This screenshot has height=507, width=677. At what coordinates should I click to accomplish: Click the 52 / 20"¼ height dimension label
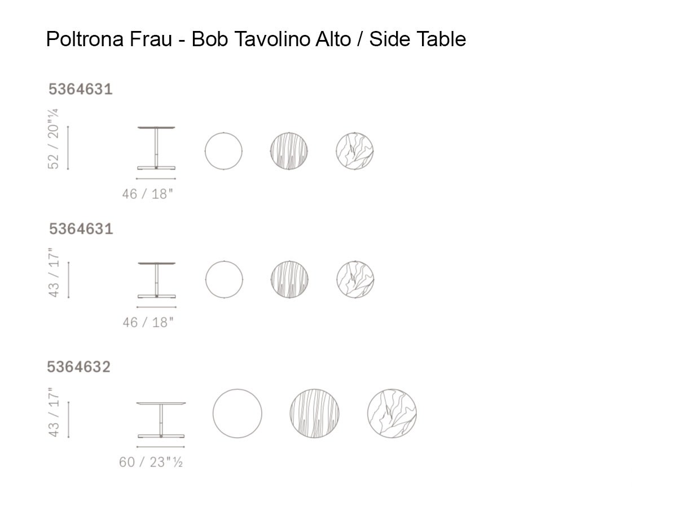pyautogui.click(x=54, y=139)
